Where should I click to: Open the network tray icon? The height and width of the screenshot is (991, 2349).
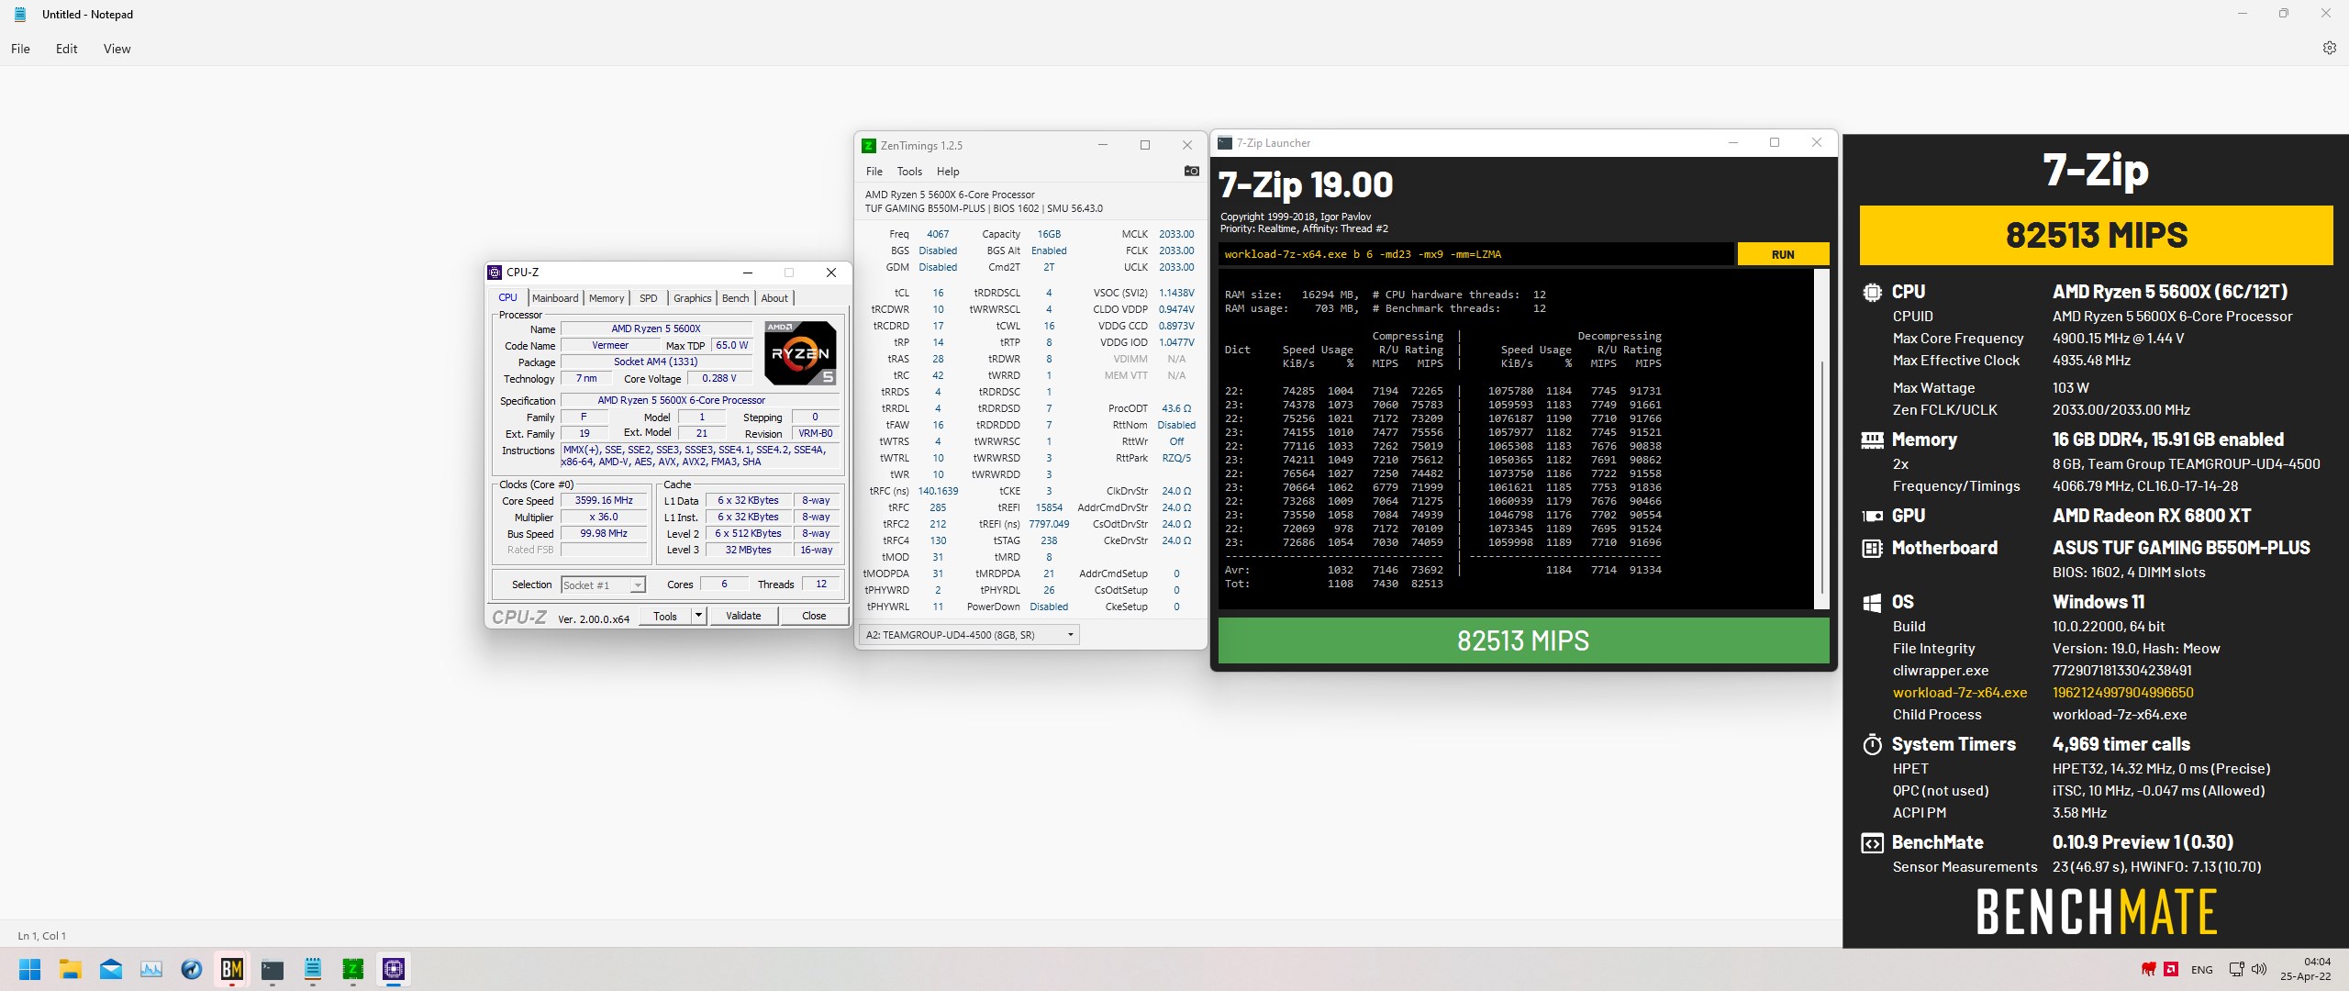pyautogui.click(x=2236, y=969)
